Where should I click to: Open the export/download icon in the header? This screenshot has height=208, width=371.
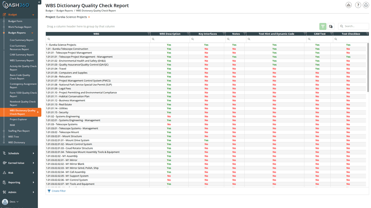348,5
